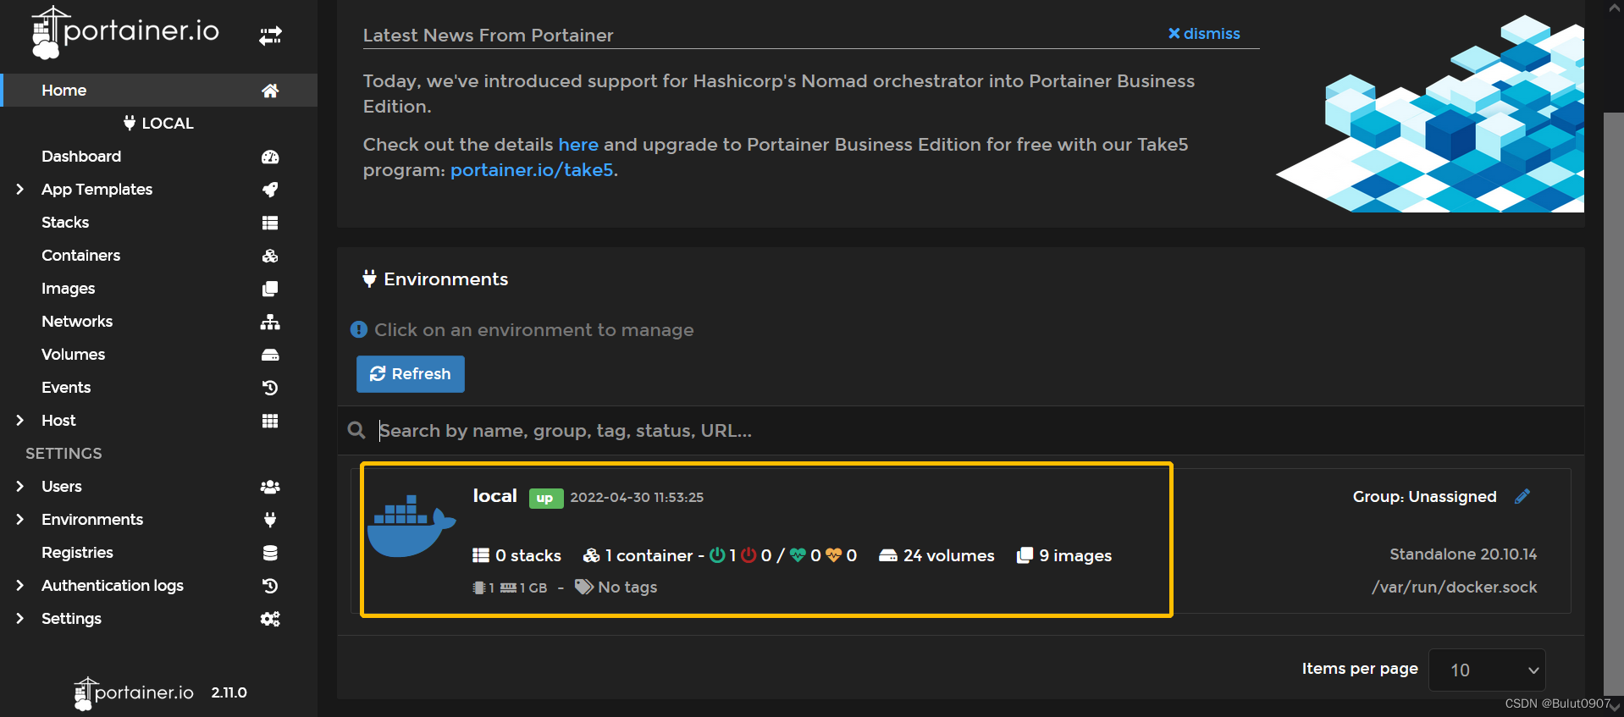This screenshot has height=717, width=1624.
Task: Go to Containers page
Action: coord(80,255)
